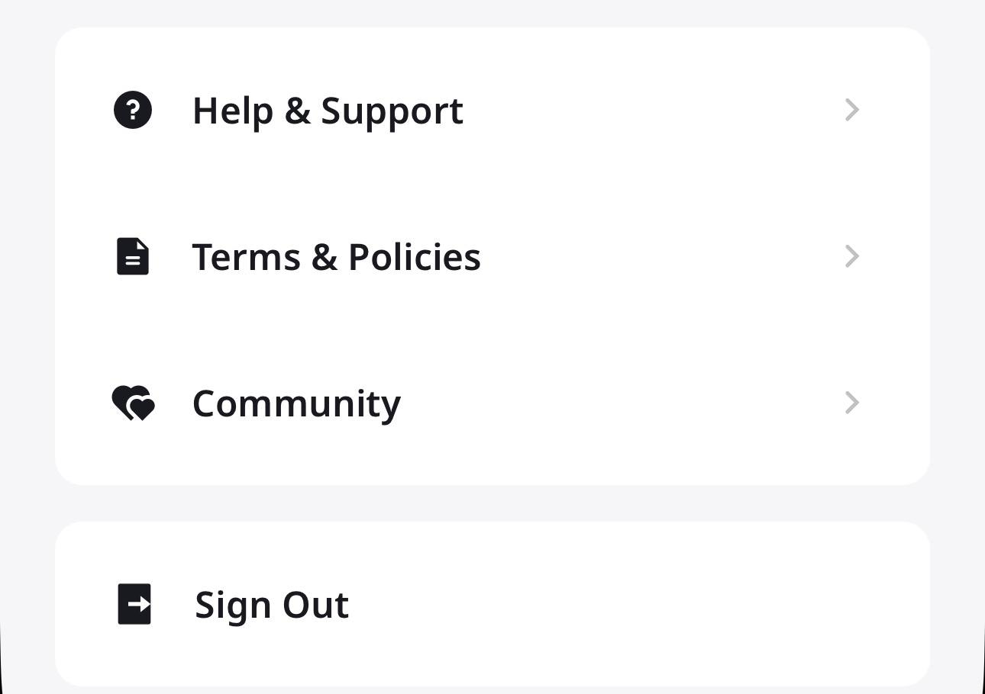
Task: Click the chevron beside Terms & Policies
Action: coord(852,256)
